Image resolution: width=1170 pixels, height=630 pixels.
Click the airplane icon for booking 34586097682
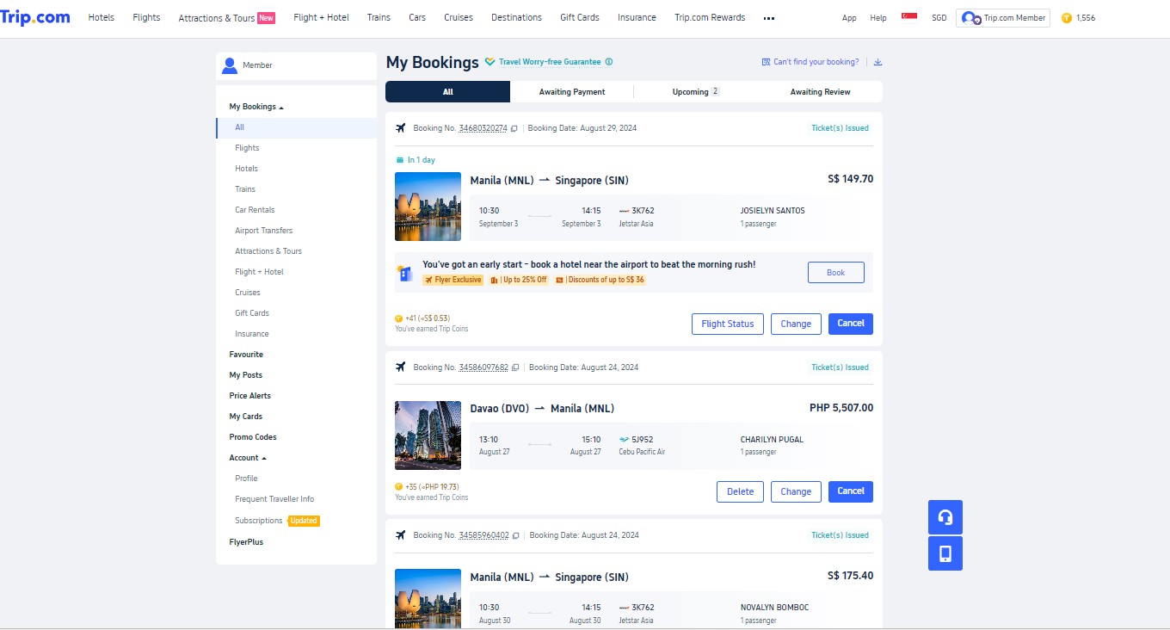coord(400,367)
